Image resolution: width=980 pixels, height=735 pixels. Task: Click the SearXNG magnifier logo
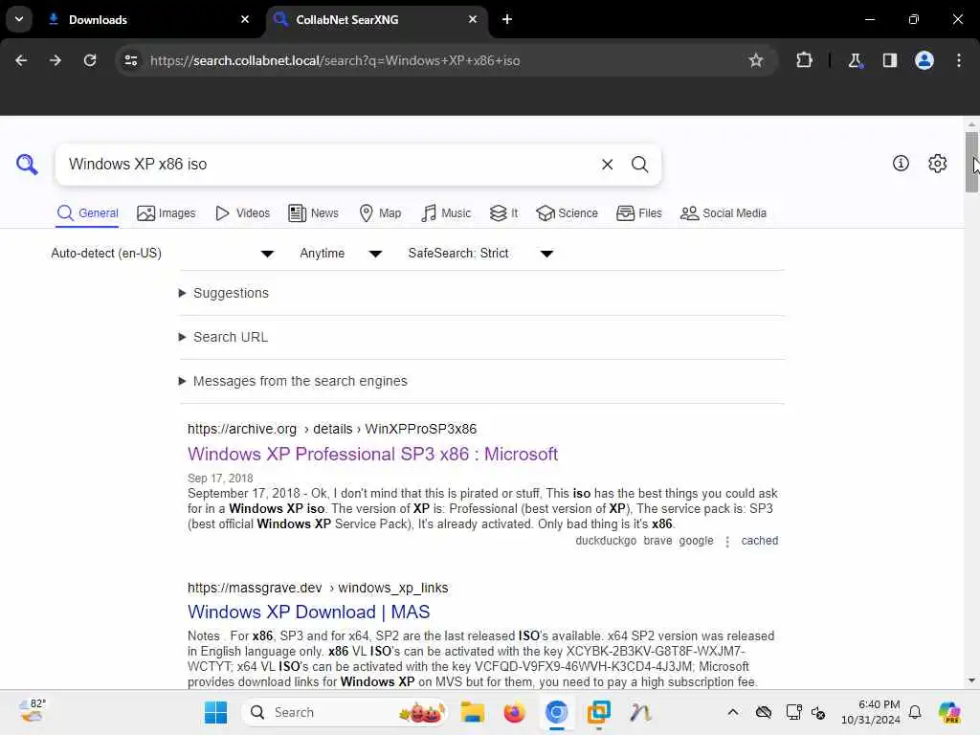coord(27,165)
